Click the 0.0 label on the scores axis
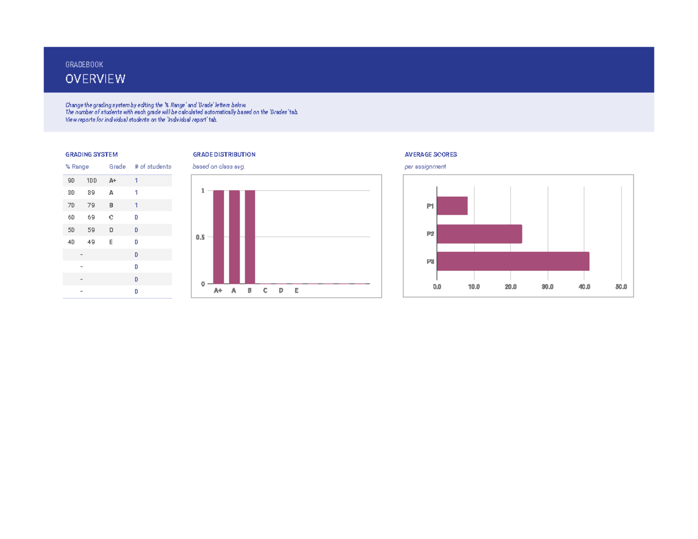 point(437,287)
